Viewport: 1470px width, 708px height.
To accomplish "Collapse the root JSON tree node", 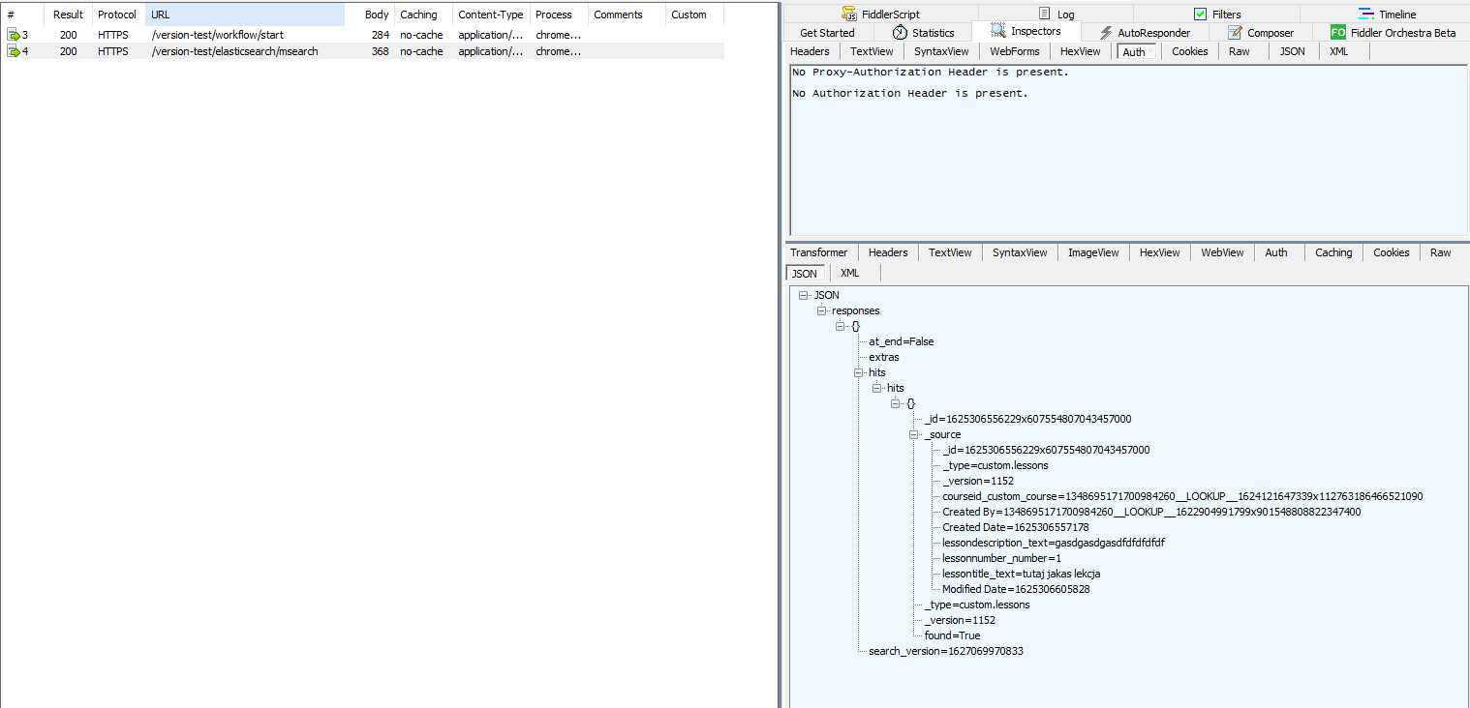I will [x=803, y=295].
